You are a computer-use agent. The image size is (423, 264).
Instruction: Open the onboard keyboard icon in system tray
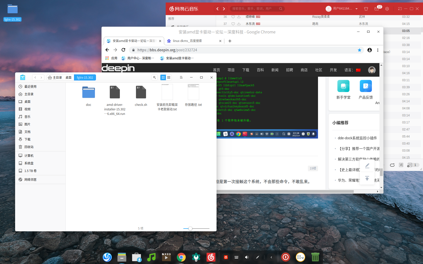point(236,257)
